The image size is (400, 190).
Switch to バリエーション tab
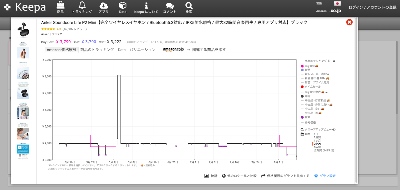coord(142,50)
